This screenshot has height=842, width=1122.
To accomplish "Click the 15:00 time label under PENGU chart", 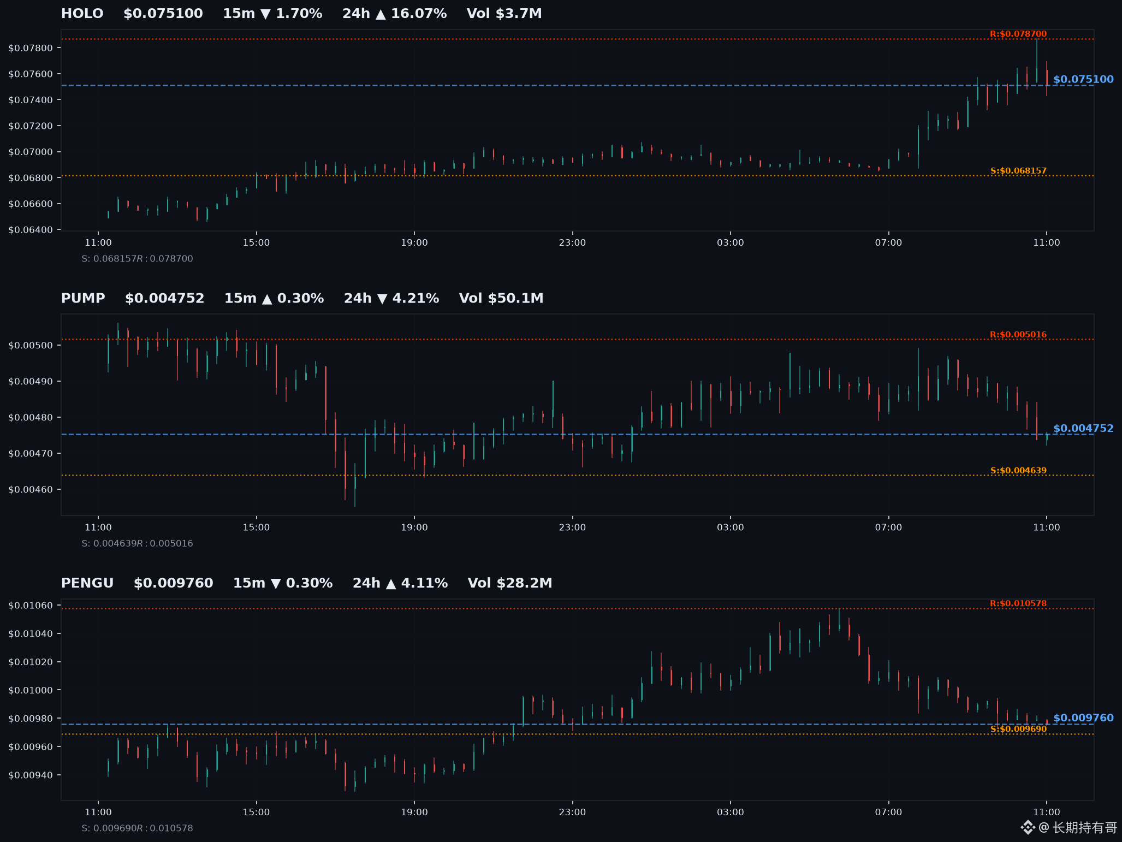I will [x=256, y=812].
